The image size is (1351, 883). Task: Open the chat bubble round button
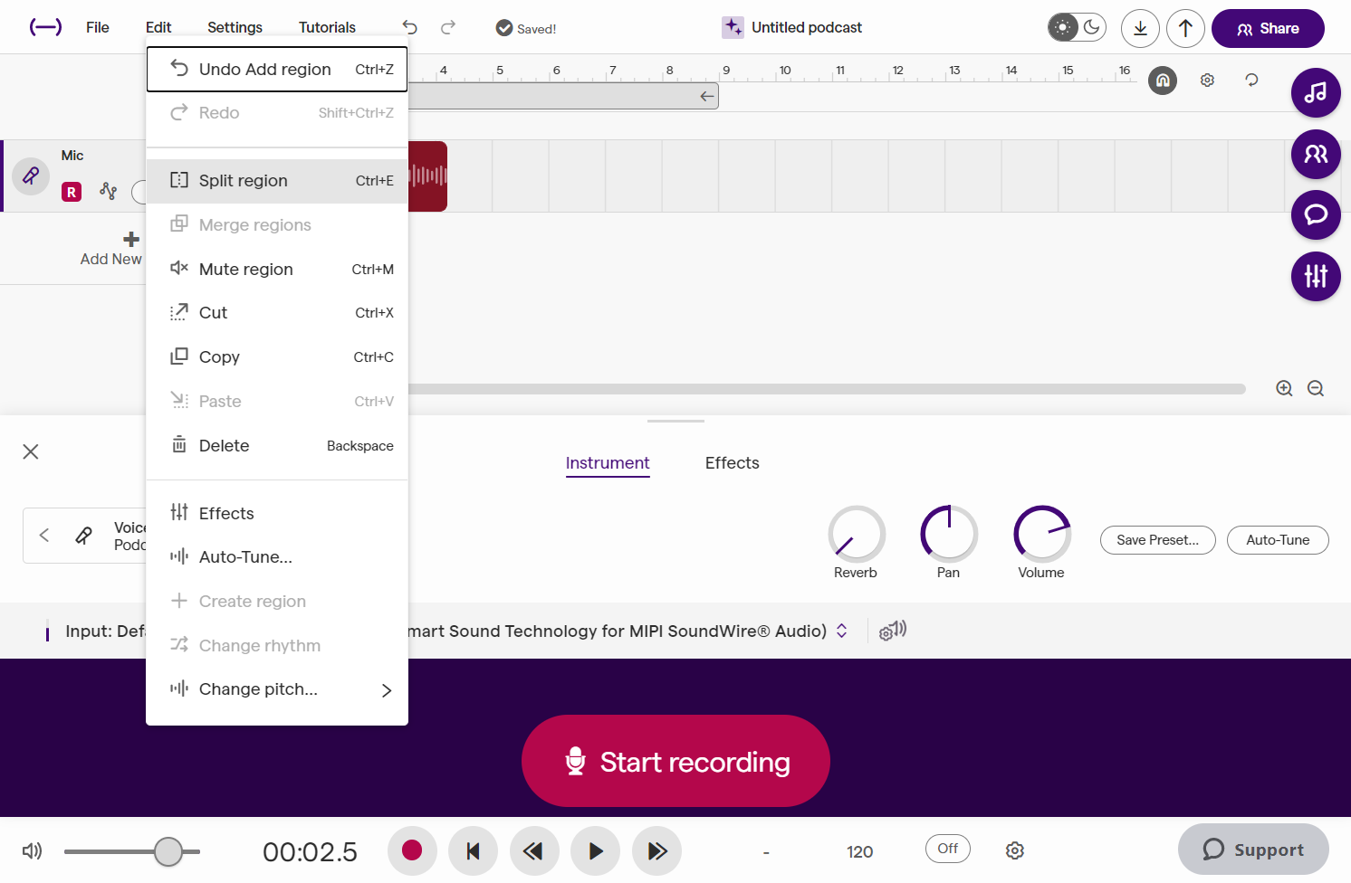click(x=1316, y=214)
